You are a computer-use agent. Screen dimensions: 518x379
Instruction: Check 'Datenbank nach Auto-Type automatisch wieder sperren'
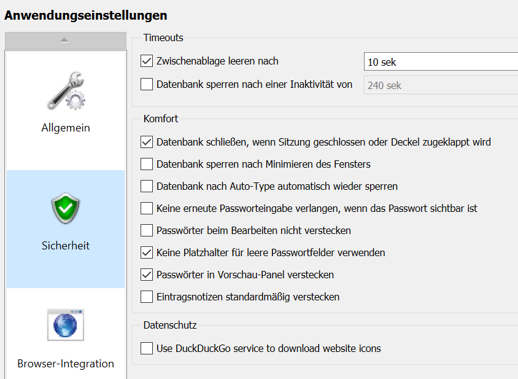point(147,186)
